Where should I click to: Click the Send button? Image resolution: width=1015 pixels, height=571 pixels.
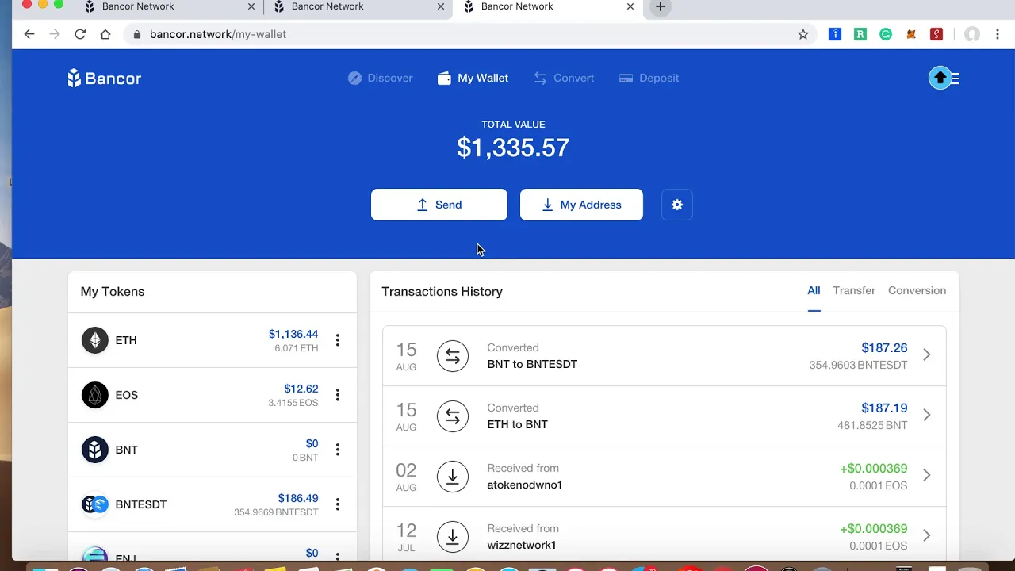tap(439, 205)
